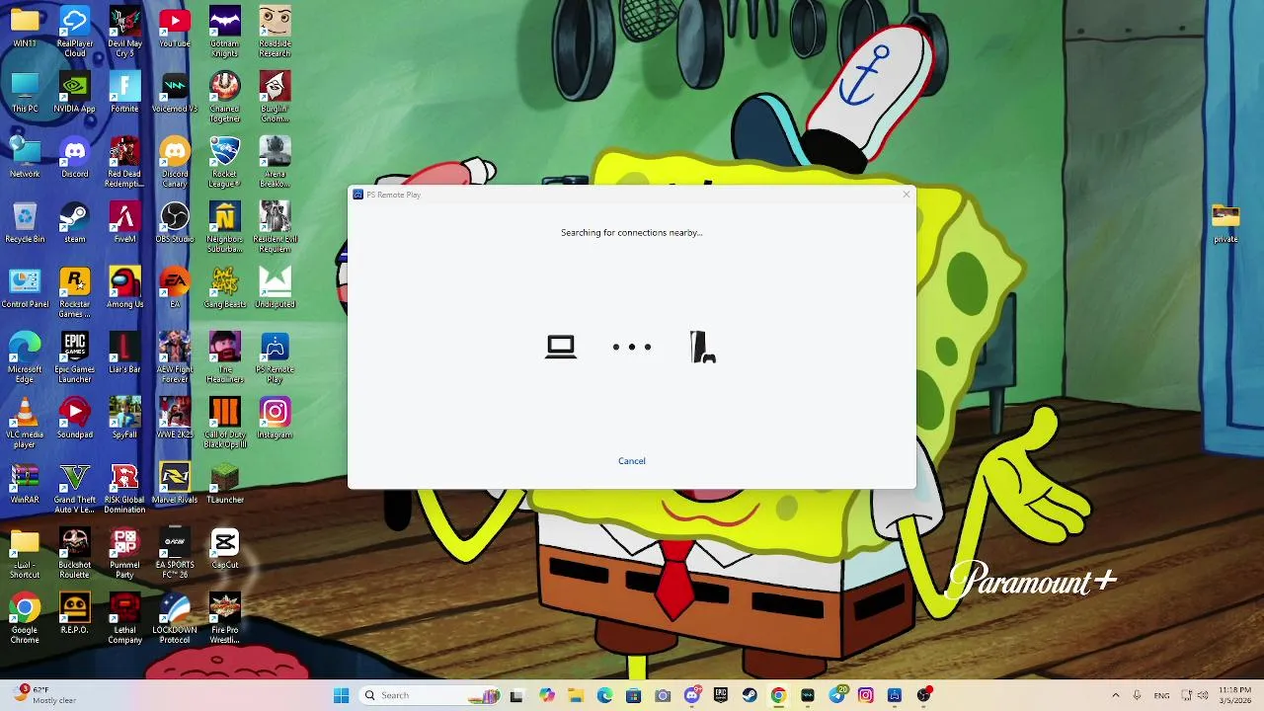Open the Recycle Bin
The image size is (1264, 711).
click(x=25, y=224)
